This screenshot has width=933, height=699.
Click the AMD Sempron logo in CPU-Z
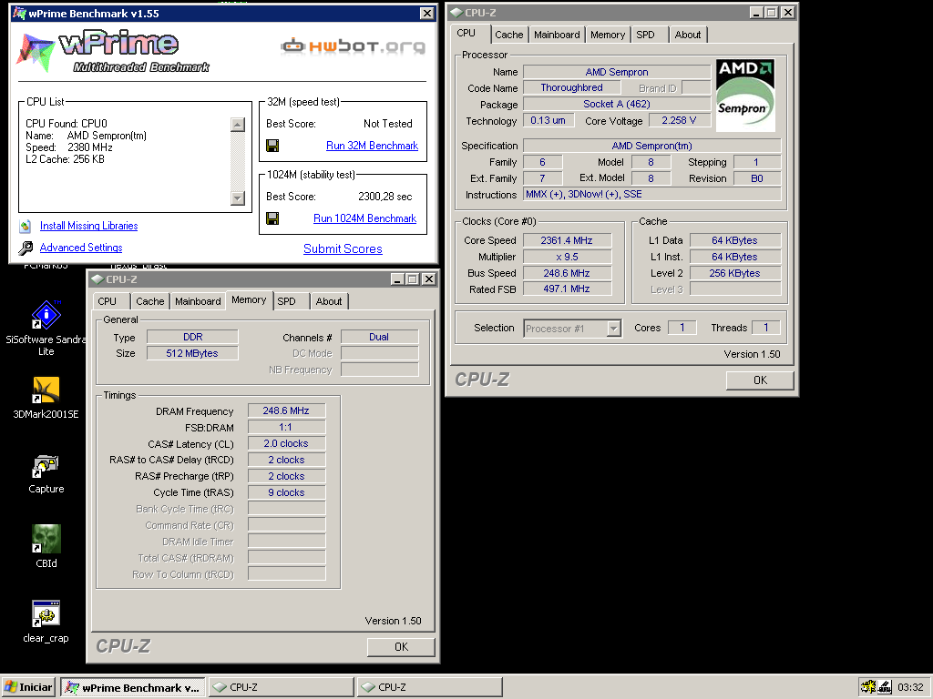click(745, 95)
